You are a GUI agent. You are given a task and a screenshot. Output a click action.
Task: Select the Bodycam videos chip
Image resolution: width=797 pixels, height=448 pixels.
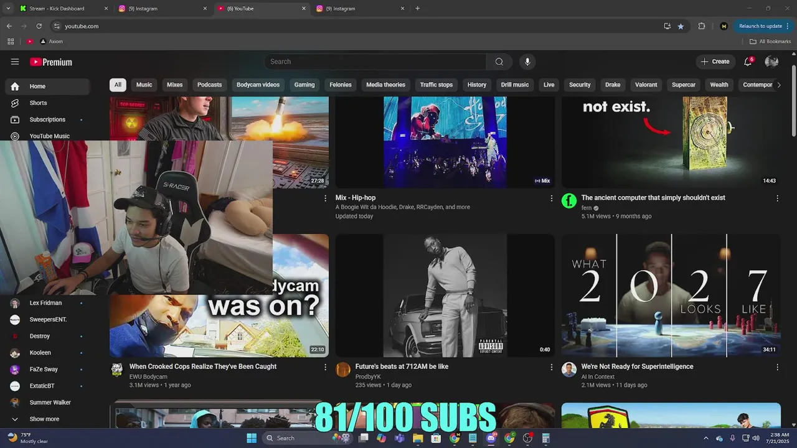[258, 85]
